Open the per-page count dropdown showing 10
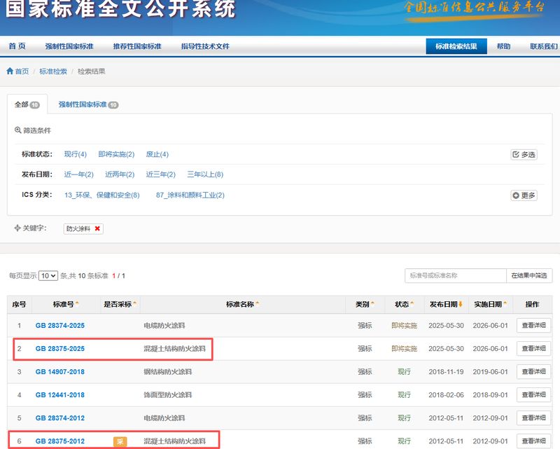 [48, 275]
